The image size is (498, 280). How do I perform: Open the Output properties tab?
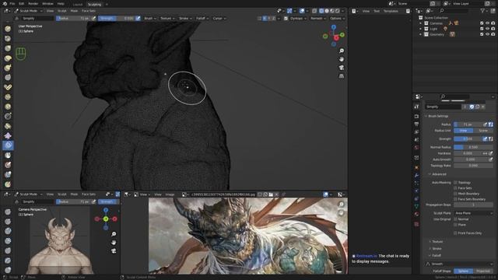416,124
